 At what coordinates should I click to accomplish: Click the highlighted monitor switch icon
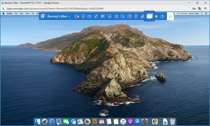[149, 16]
